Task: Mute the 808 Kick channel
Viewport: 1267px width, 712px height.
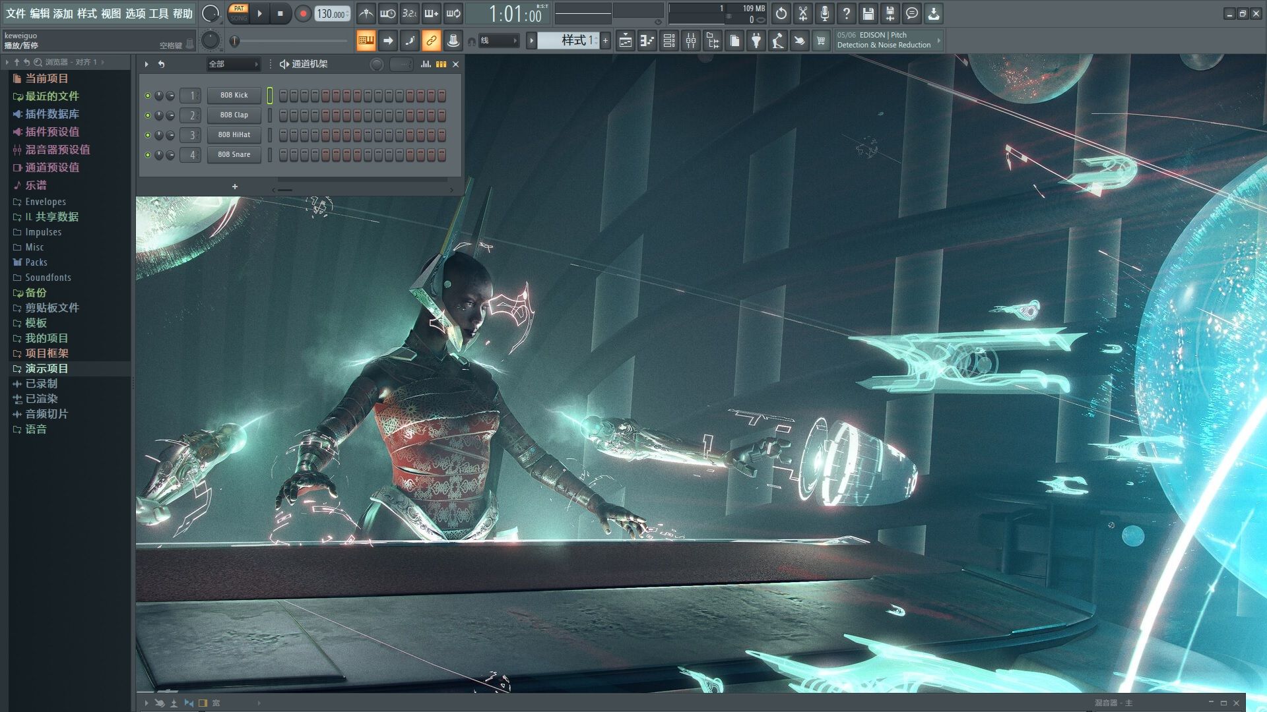Action: point(148,96)
